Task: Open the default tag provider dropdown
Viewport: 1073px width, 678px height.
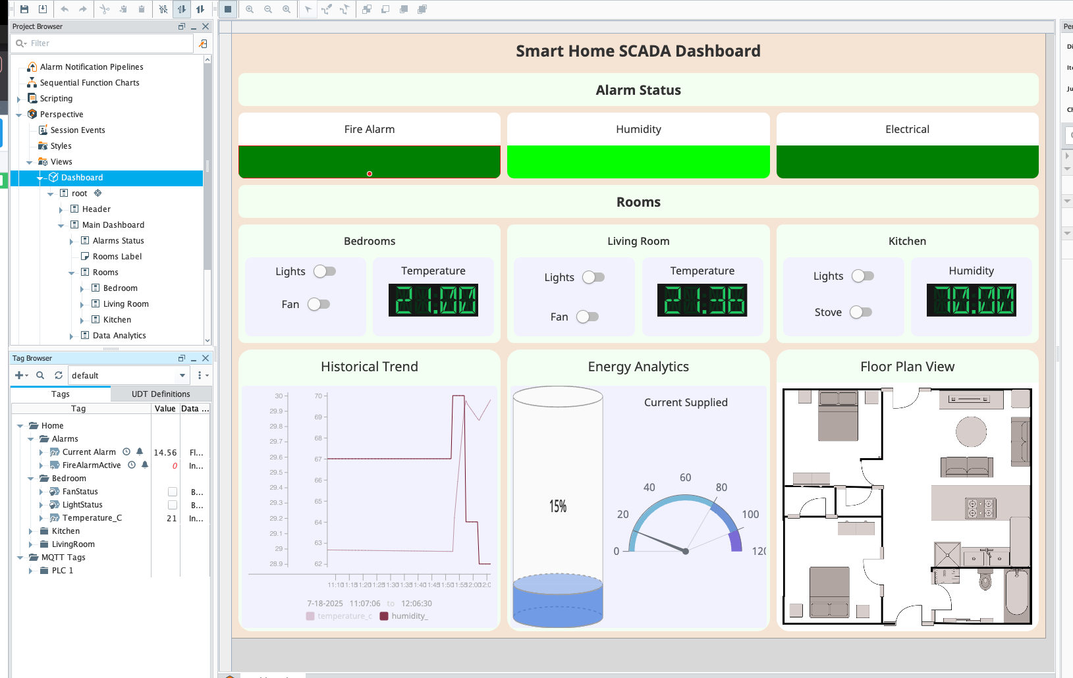Action: point(182,375)
